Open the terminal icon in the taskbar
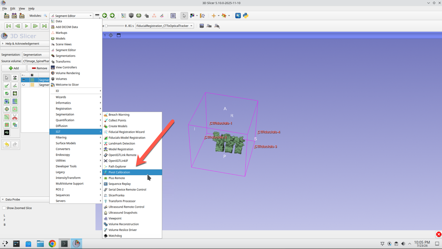Image resolution: width=442 pixels, height=249 pixels. coord(64,243)
